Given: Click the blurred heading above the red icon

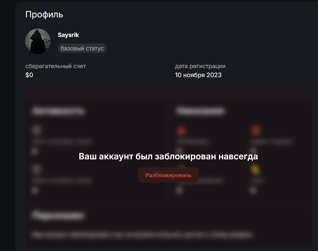Looking at the screenshot, I should pos(200,111).
